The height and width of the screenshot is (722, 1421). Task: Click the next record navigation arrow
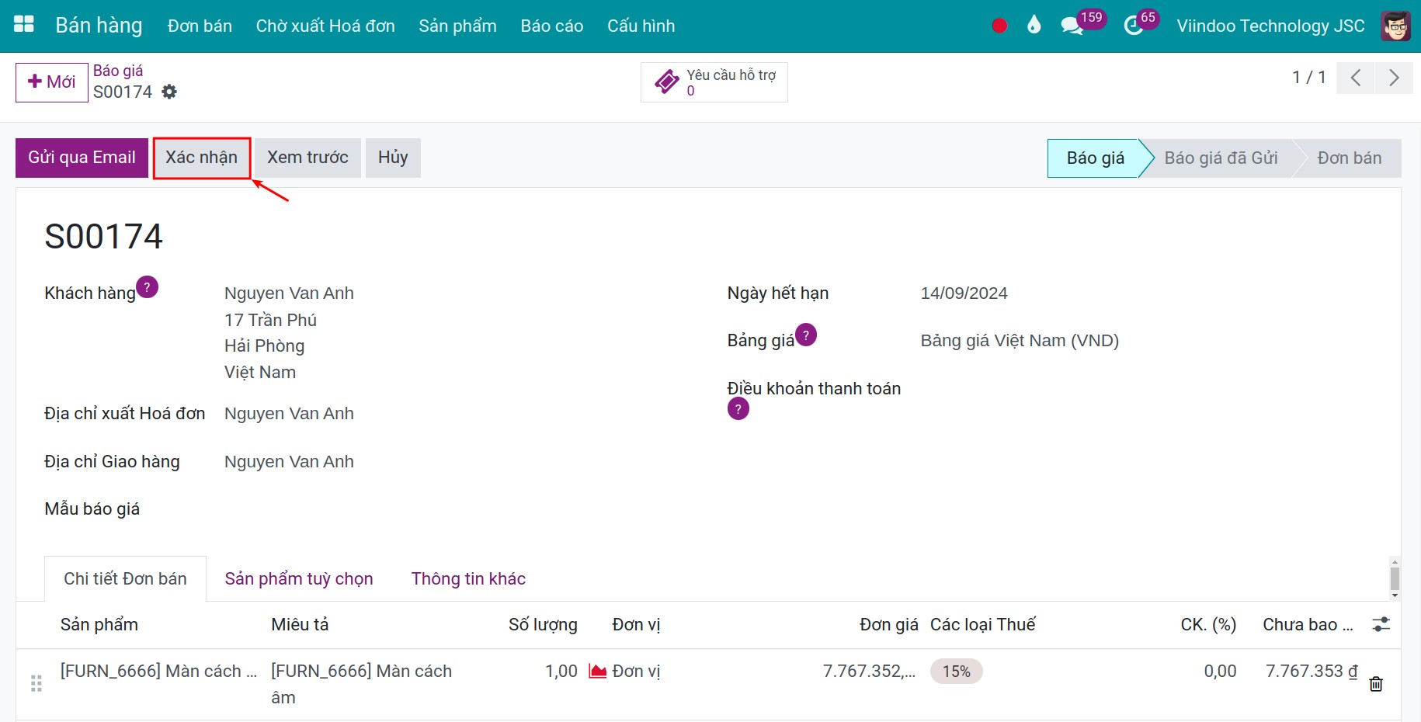1395,78
